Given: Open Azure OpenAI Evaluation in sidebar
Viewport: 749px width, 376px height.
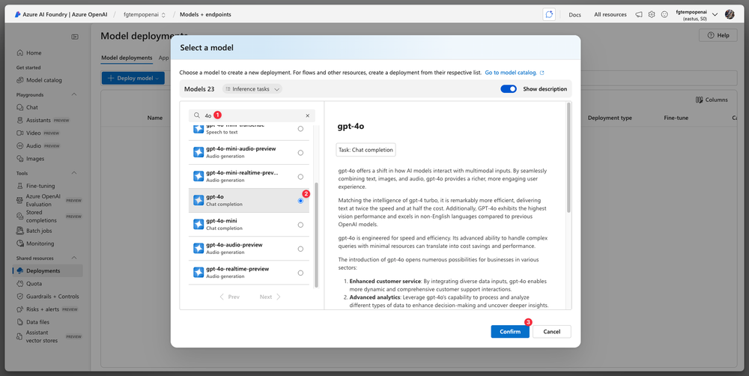Looking at the screenshot, I should coord(48,200).
